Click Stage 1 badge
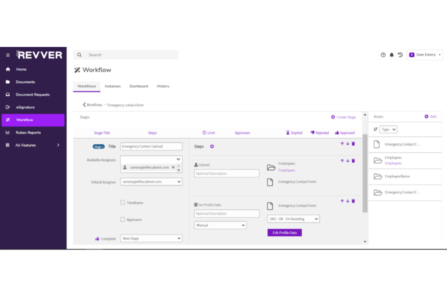This screenshot has width=447, height=298. coord(98,147)
